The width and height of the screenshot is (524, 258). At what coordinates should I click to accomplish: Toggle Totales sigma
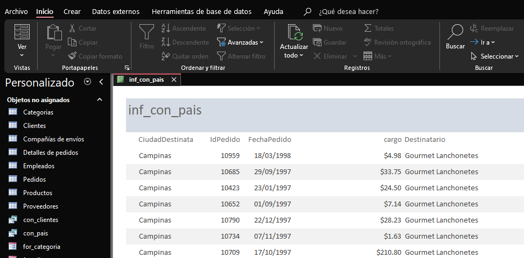pyautogui.click(x=379, y=28)
